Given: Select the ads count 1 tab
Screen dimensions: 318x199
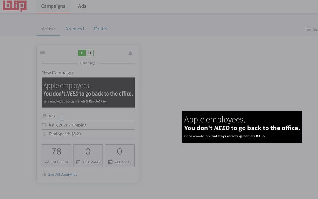Looking at the screenshot, I should [x=62, y=116].
